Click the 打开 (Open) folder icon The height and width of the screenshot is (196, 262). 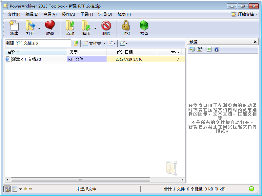30,28
